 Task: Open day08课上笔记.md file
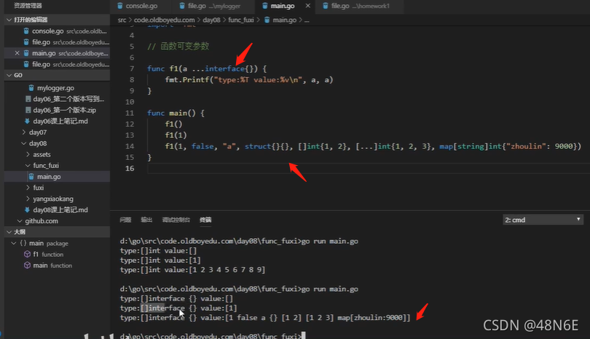point(60,210)
